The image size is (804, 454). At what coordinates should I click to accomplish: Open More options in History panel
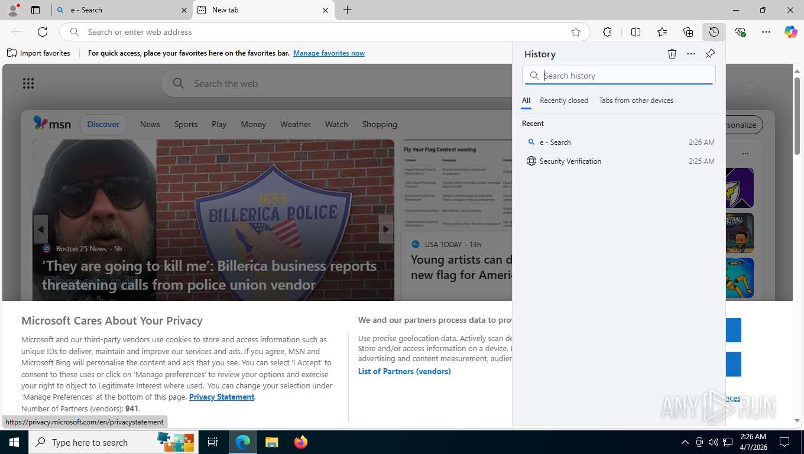click(691, 54)
